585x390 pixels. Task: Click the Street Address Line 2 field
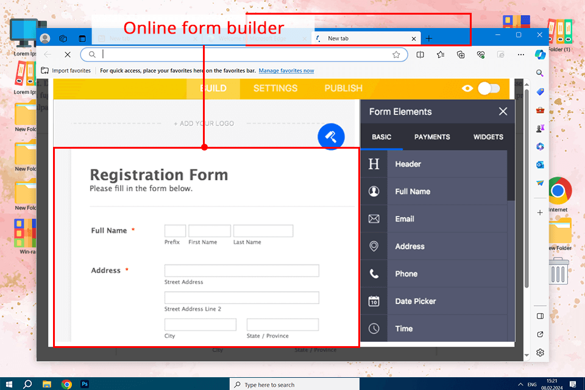(241, 297)
